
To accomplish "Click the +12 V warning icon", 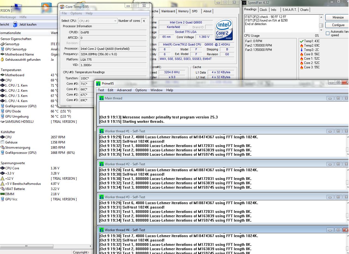I will coord(2,179).
